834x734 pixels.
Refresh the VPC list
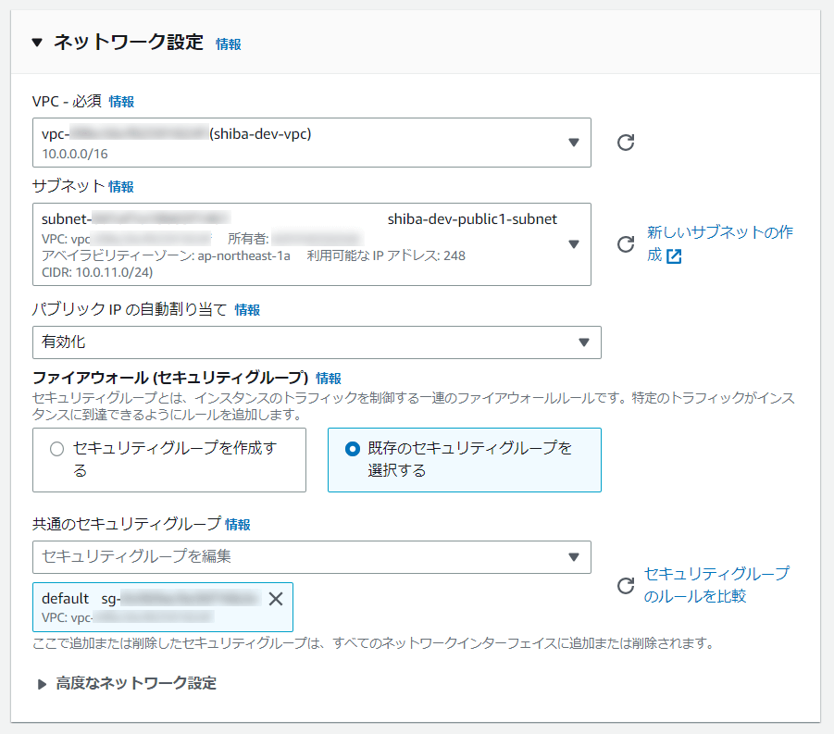point(628,143)
